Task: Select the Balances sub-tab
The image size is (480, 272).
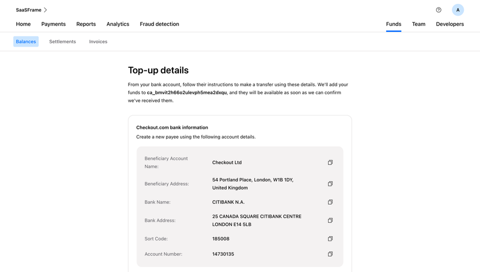Action: [x=26, y=42]
